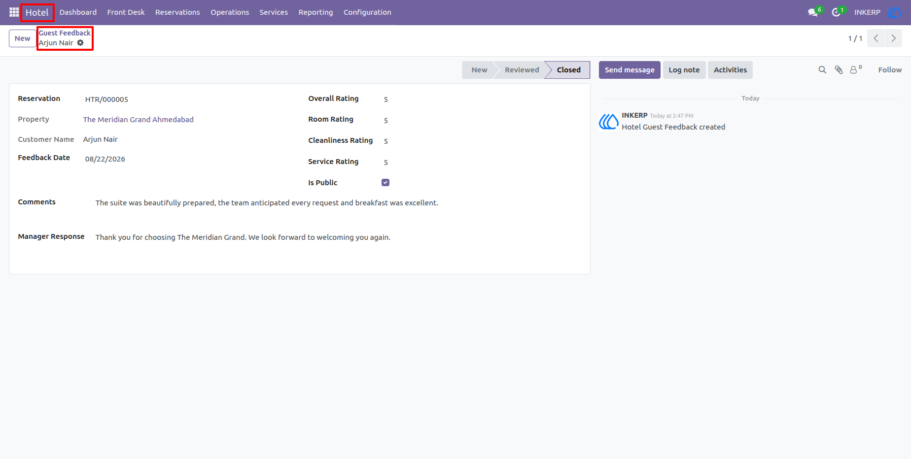This screenshot has height=459, width=911.
Task: Open the Configuration menu
Action: tap(367, 12)
